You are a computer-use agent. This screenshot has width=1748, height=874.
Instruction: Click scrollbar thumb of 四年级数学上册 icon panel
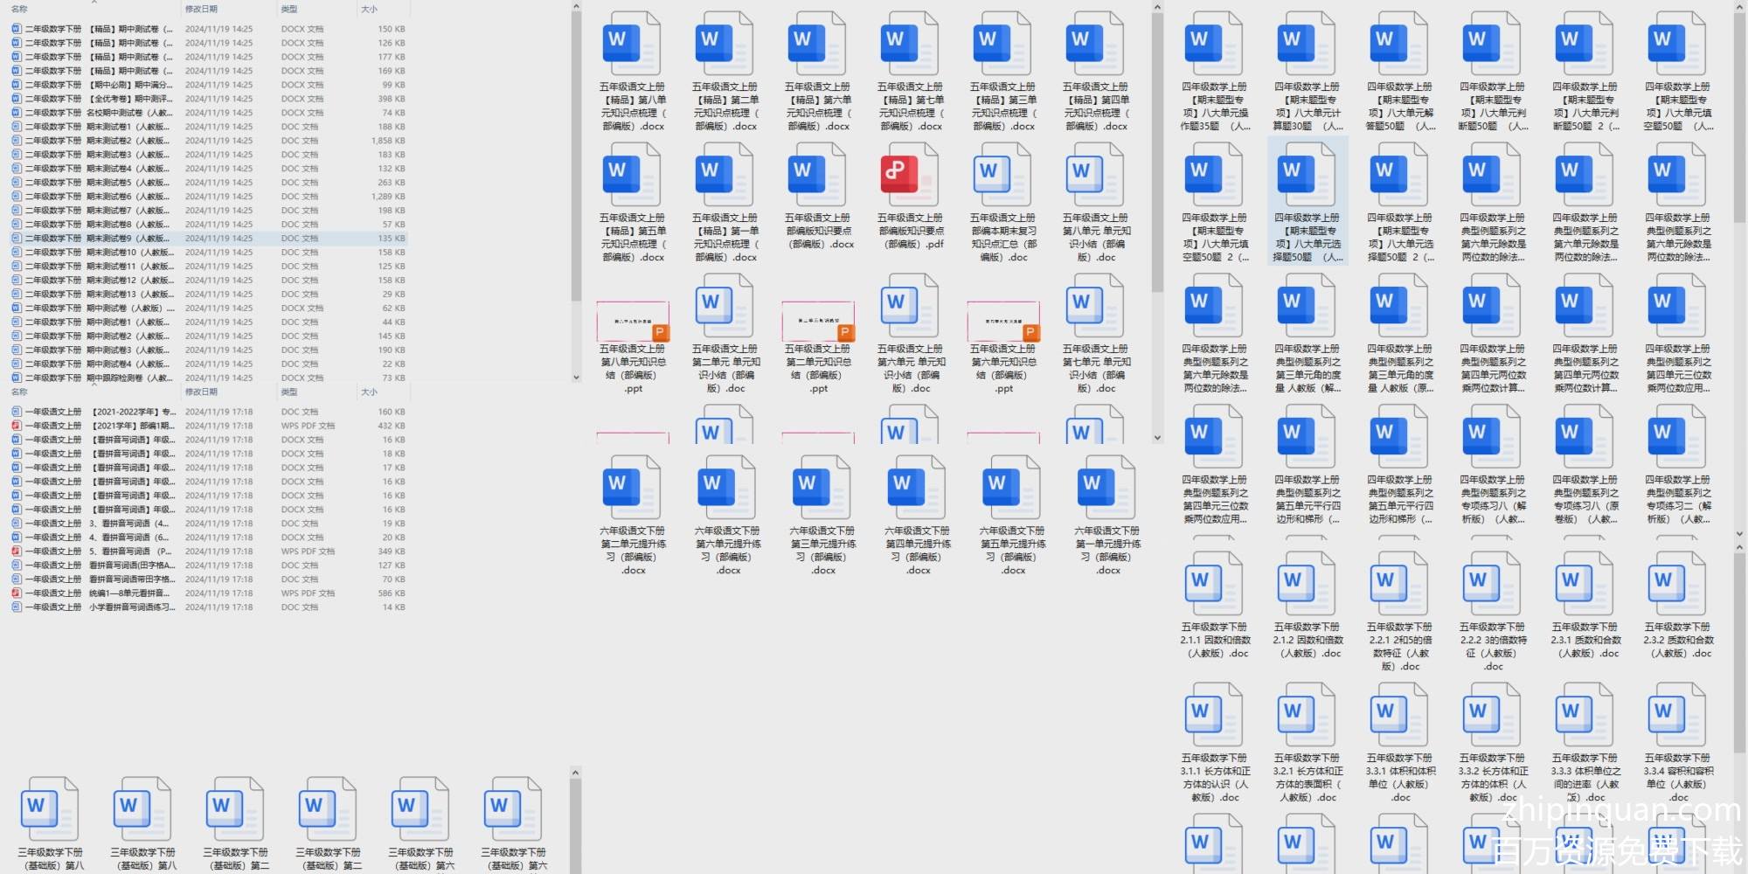point(1739,118)
